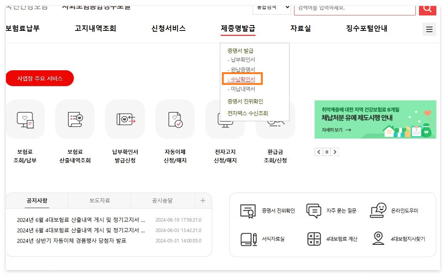Select the 전자고지 신청/해지 icon
Viewport: 446px width, 276px height.
point(225,120)
